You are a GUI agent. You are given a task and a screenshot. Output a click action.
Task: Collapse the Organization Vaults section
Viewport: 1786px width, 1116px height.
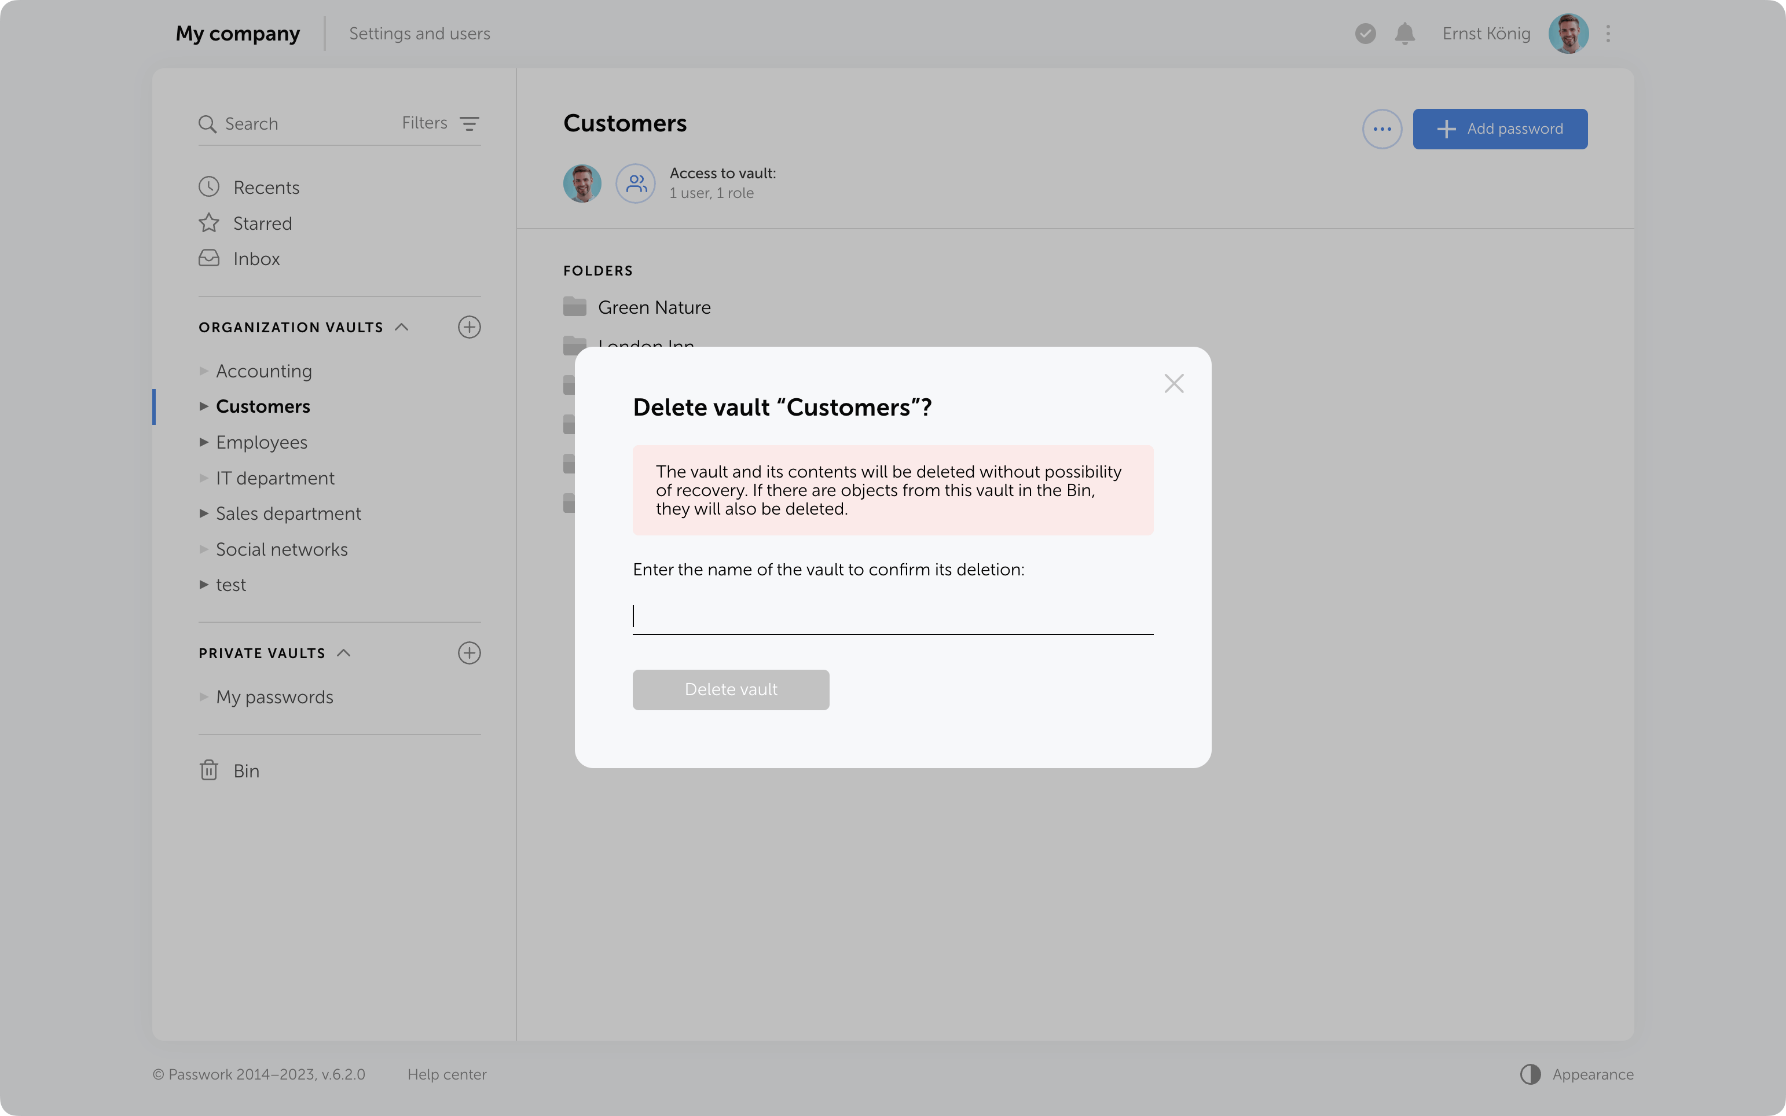401,327
